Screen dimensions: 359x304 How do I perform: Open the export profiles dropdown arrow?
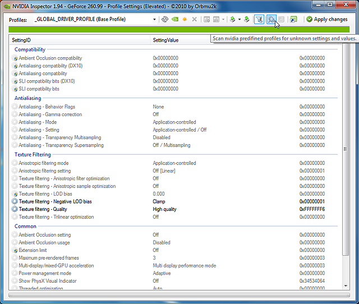pyautogui.click(x=240, y=20)
